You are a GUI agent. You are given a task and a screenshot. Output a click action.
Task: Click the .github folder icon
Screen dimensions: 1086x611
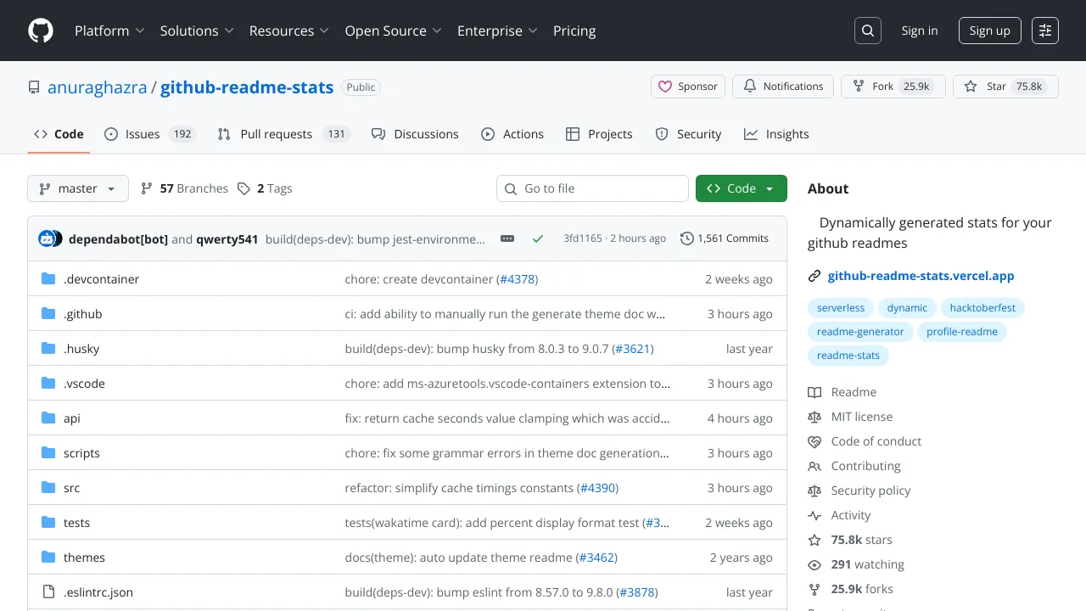(48, 313)
